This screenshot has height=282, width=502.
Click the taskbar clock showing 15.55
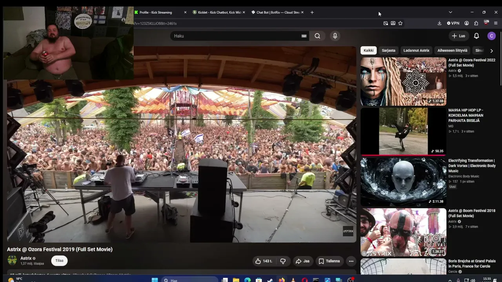click(487, 280)
